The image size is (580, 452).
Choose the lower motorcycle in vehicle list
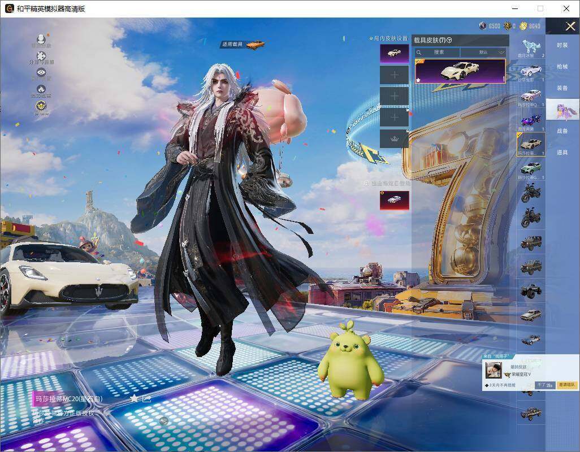click(531, 218)
